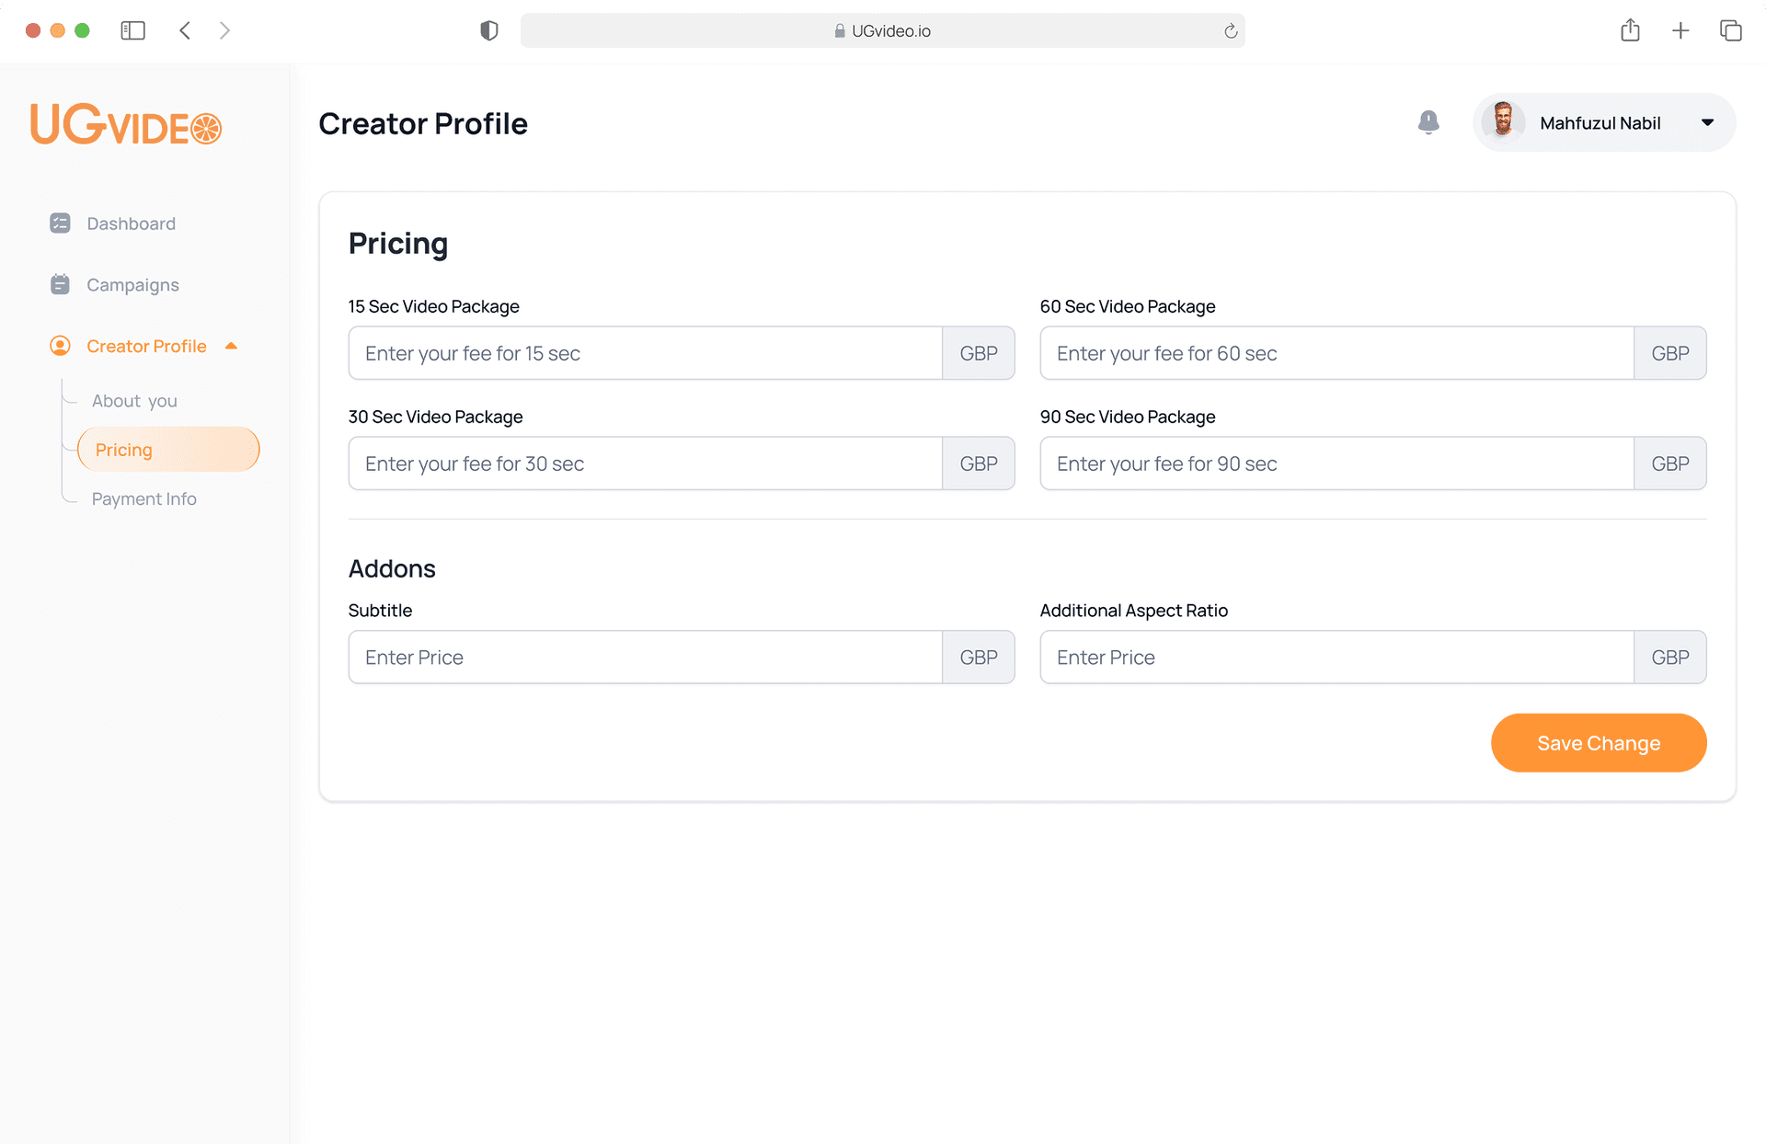Click the Creator Profile user icon
Screen dimensions: 1766x1144
[60, 346]
